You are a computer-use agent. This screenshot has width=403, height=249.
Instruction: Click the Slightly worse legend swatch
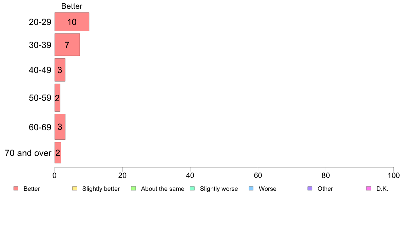pyautogui.click(x=192, y=188)
